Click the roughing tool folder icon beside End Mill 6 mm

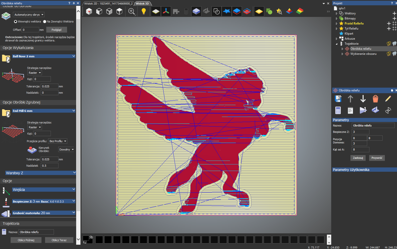click(6, 113)
